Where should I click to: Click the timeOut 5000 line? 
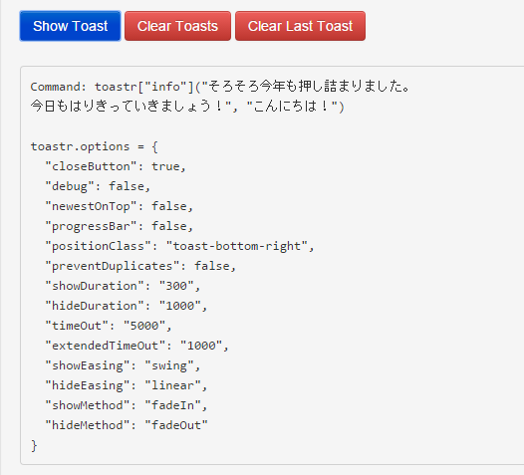coord(109,326)
